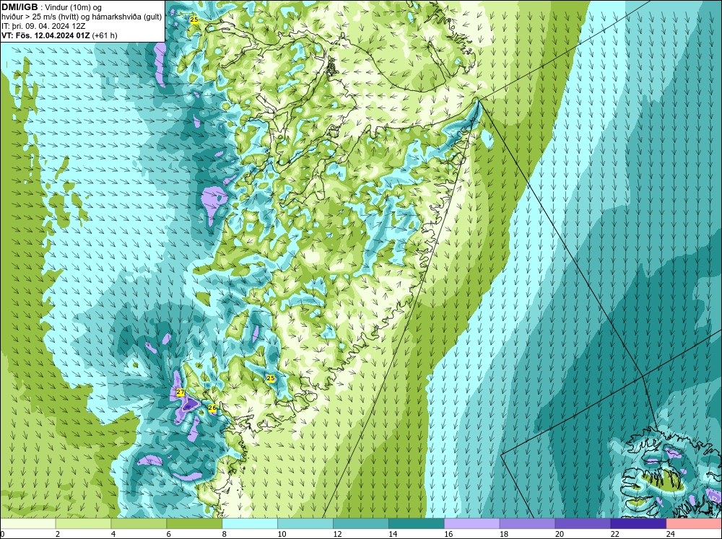The image size is (722, 539).
Task: Click the 'hviður > 25 m/s' description line
Action: (x=82, y=17)
